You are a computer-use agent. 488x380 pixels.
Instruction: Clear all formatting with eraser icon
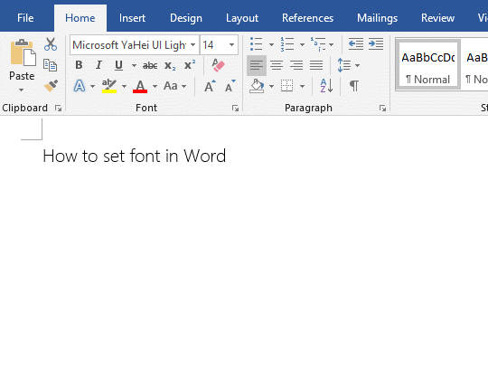point(218,65)
